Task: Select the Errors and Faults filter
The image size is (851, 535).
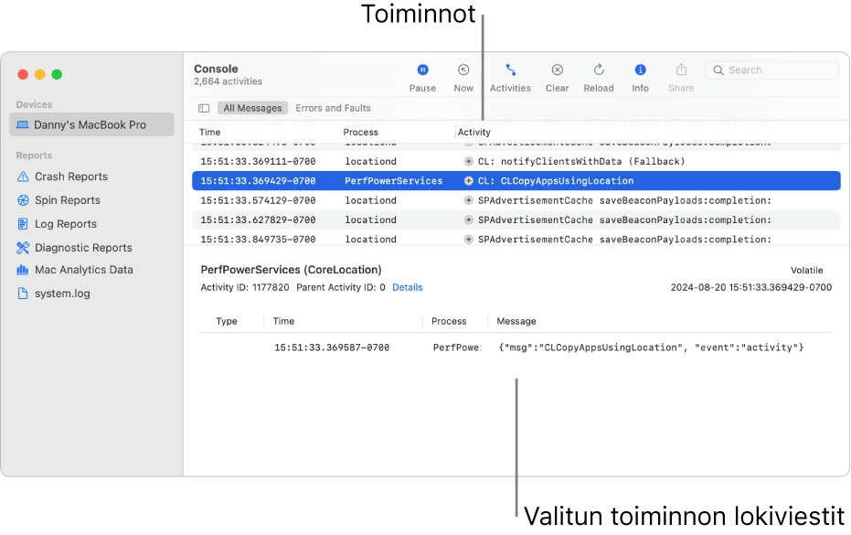Action: tap(333, 108)
